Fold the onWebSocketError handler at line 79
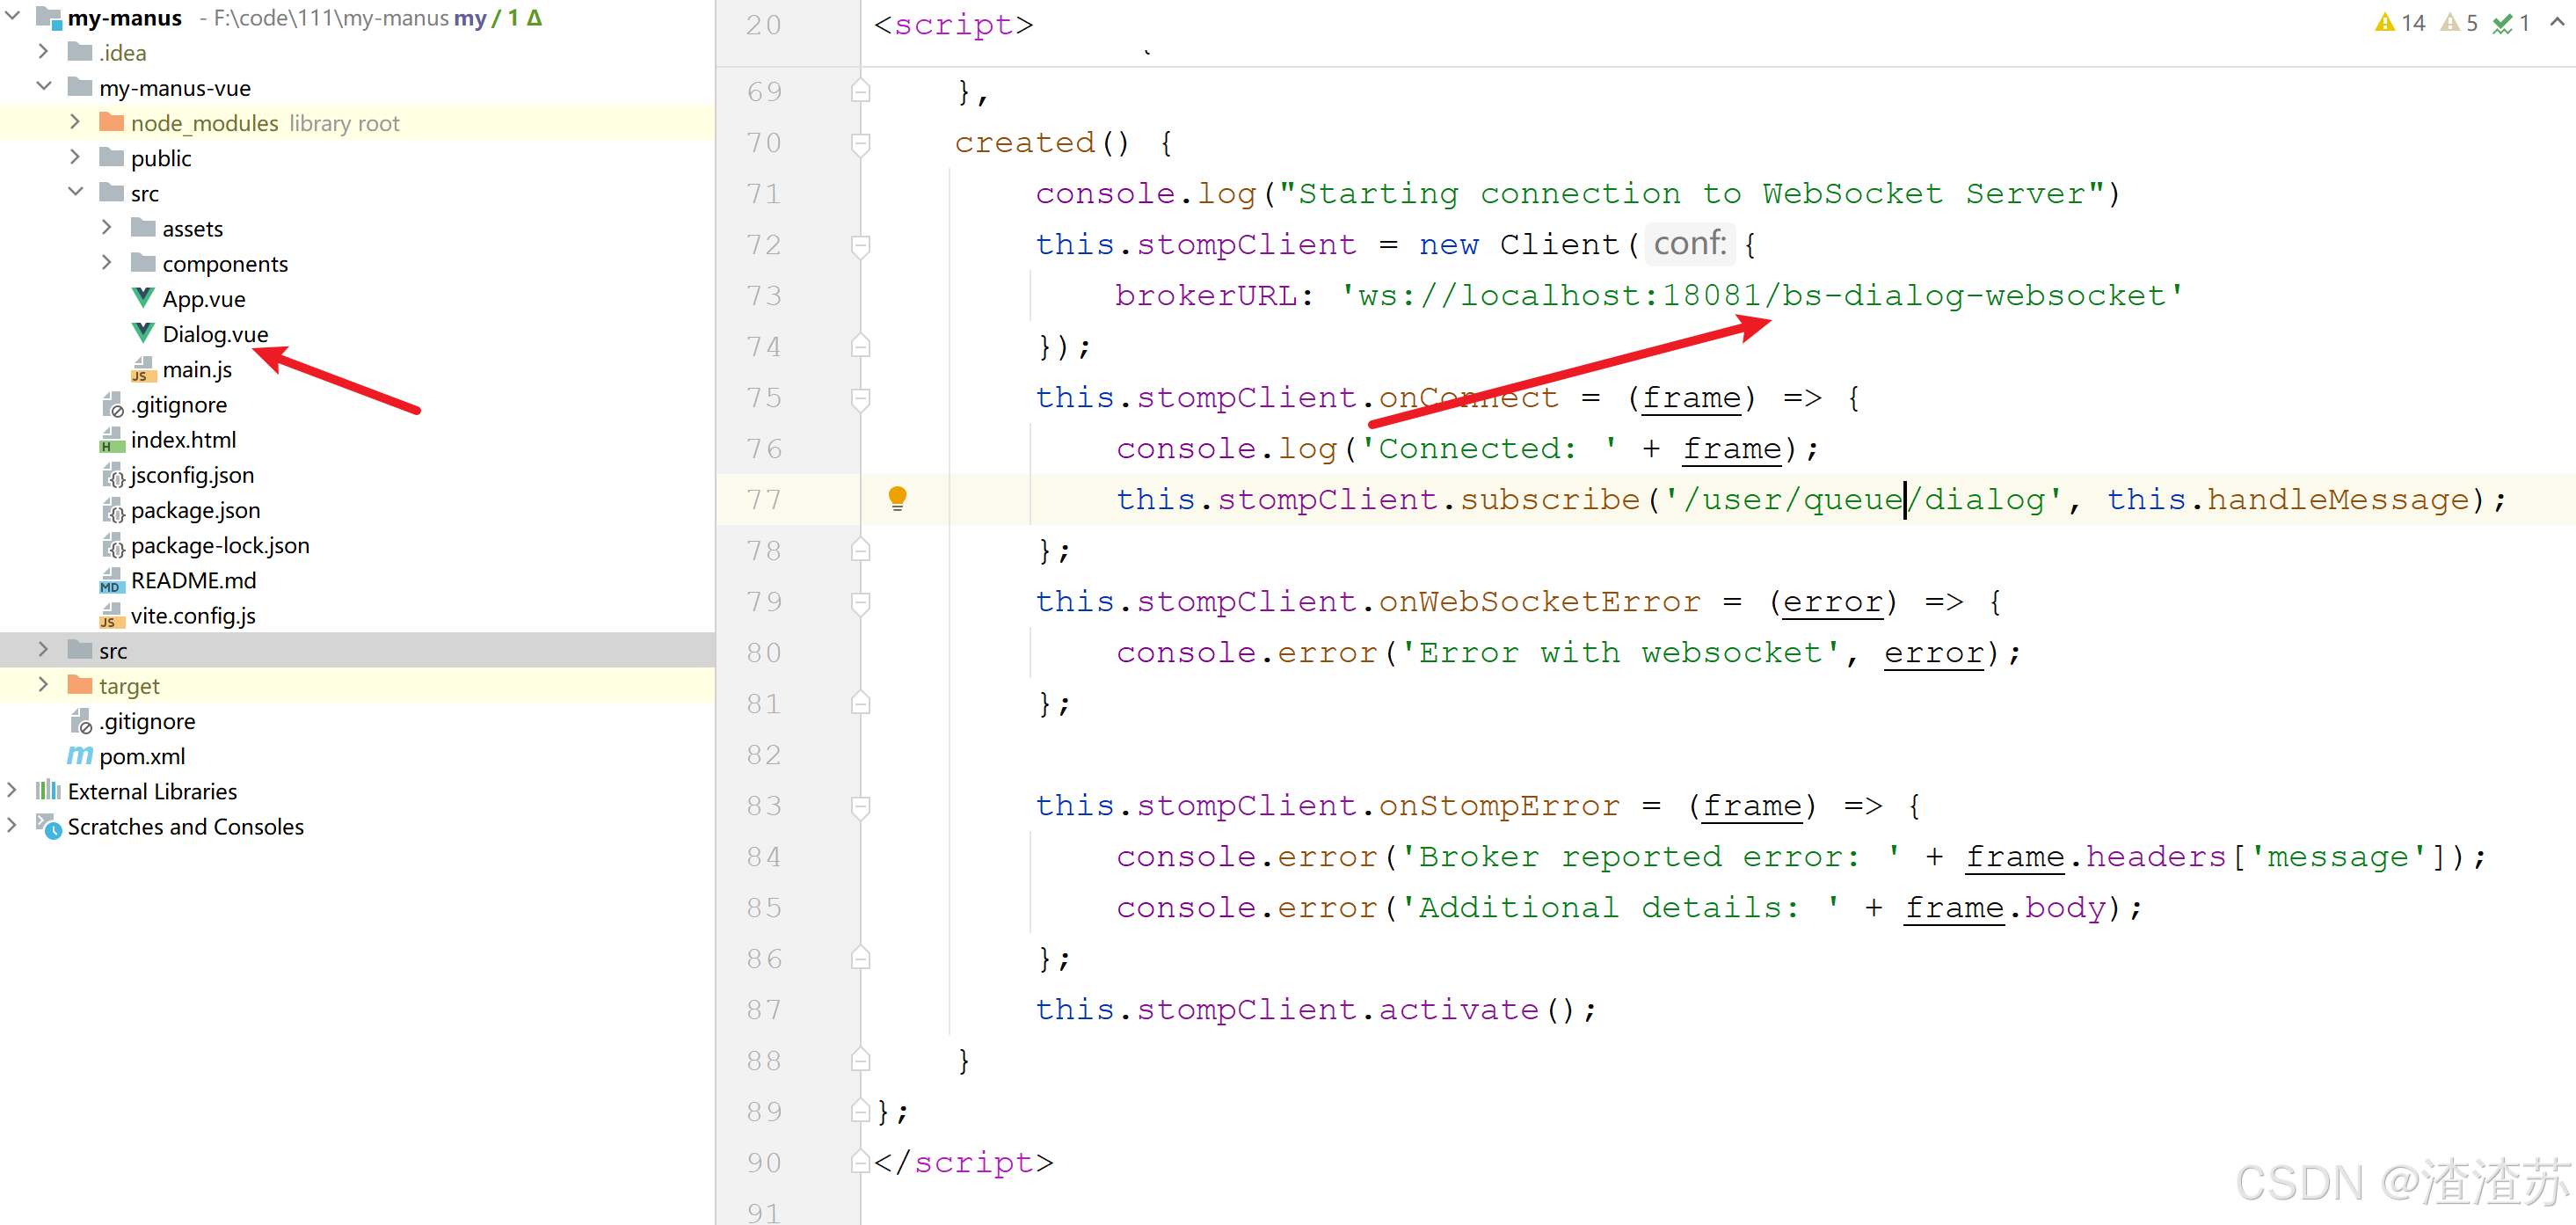2576x1225 pixels. (860, 602)
